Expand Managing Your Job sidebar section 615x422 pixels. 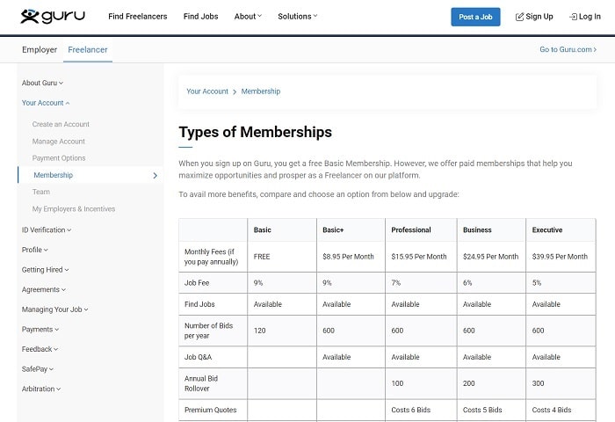tap(54, 309)
